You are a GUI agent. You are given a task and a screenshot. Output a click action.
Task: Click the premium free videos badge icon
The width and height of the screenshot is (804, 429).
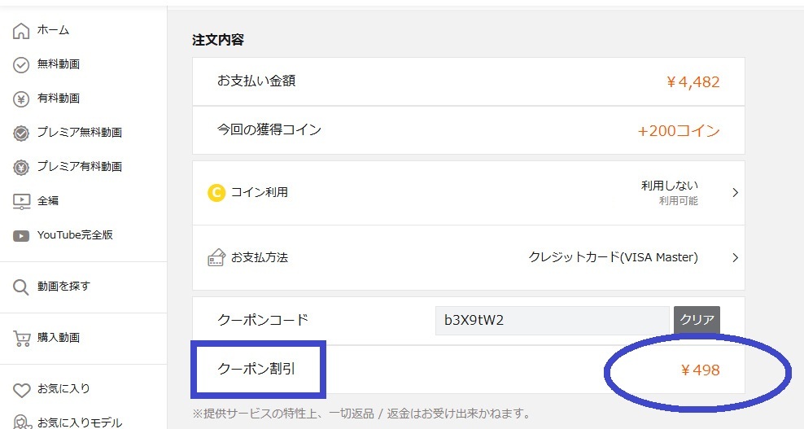coord(21,134)
